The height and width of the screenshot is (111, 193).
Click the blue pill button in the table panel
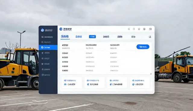click(x=143, y=47)
